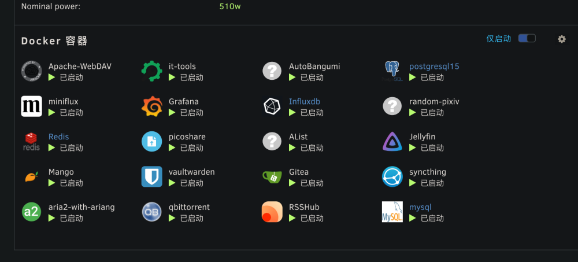This screenshot has width=578, height=262.
Task: Click the Gitea teacup icon
Action: (272, 177)
